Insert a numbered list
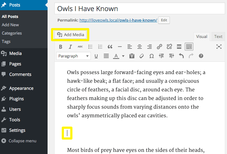 100,47
